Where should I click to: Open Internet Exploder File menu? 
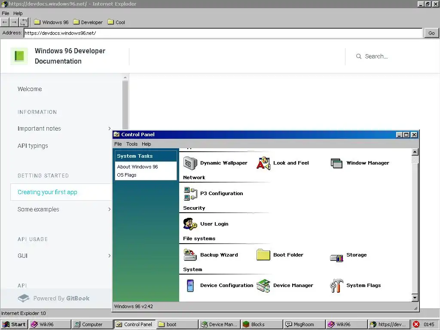tap(6, 13)
